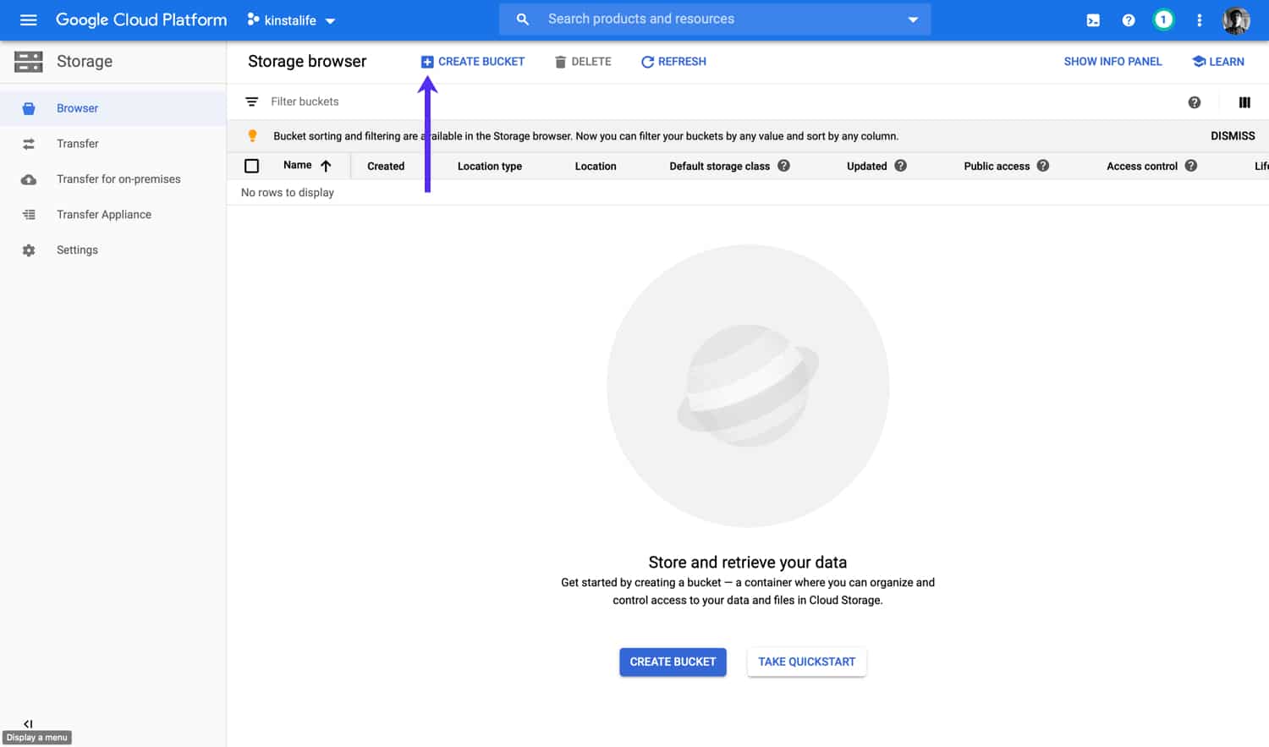Image resolution: width=1269 pixels, height=747 pixels.
Task: Expand the search bar dropdown arrow
Action: tap(912, 19)
